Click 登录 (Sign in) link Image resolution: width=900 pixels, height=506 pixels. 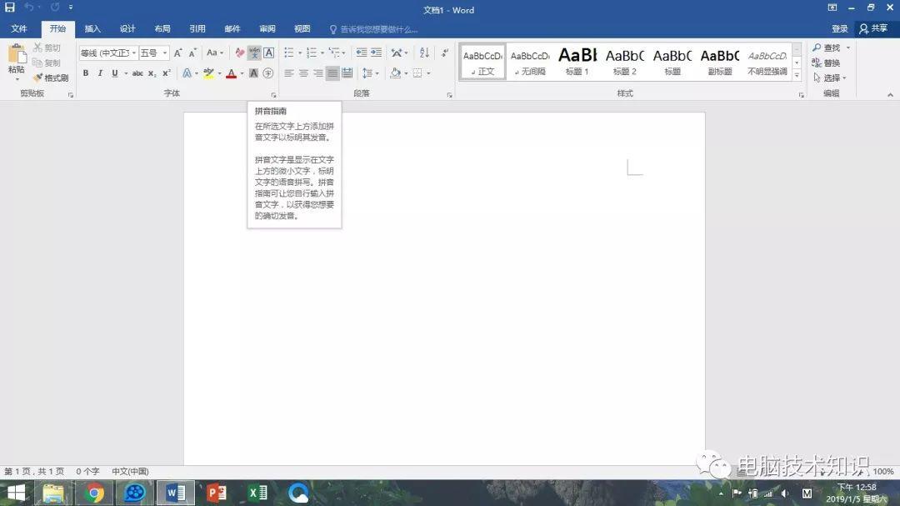coord(839,28)
